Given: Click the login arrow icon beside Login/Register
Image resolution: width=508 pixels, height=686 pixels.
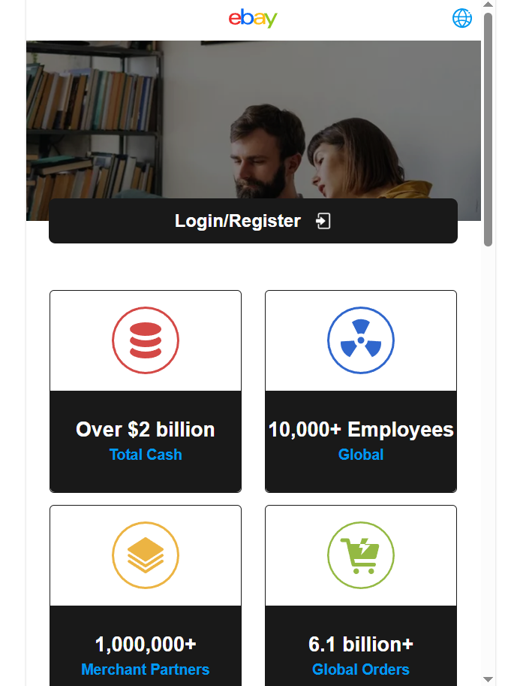Looking at the screenshot, I should pos(323,221).
